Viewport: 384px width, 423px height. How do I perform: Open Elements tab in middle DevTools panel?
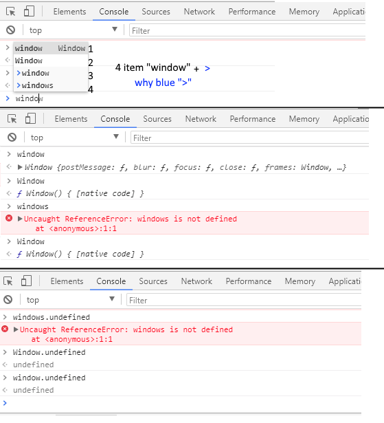point(71,119)
